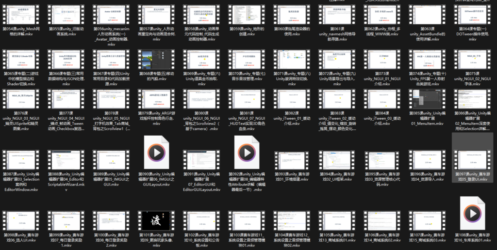
Task: Select the 第094课 赛车游戏02_UI框架 thumbnail
Action: pos(337,160)
